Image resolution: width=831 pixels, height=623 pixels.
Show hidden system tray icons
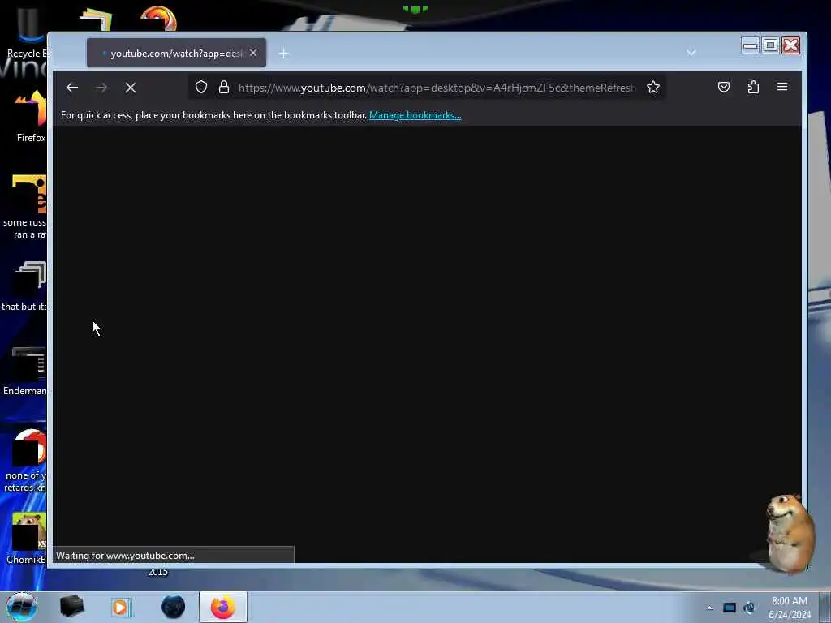[x=709, y=608]
